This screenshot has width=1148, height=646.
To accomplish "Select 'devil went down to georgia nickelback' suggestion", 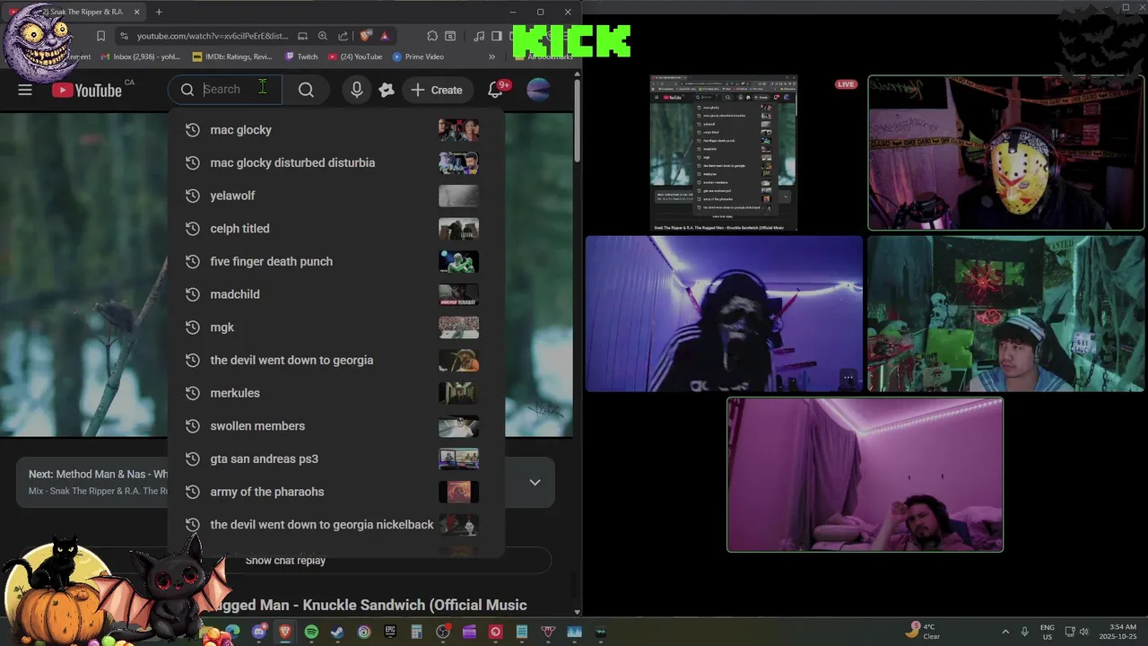I will (x=335, y=525).
